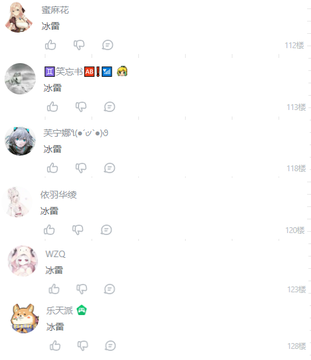Reply to 笑忘书's comment
This screenshot has height=360, width=311.
point(110,107)
